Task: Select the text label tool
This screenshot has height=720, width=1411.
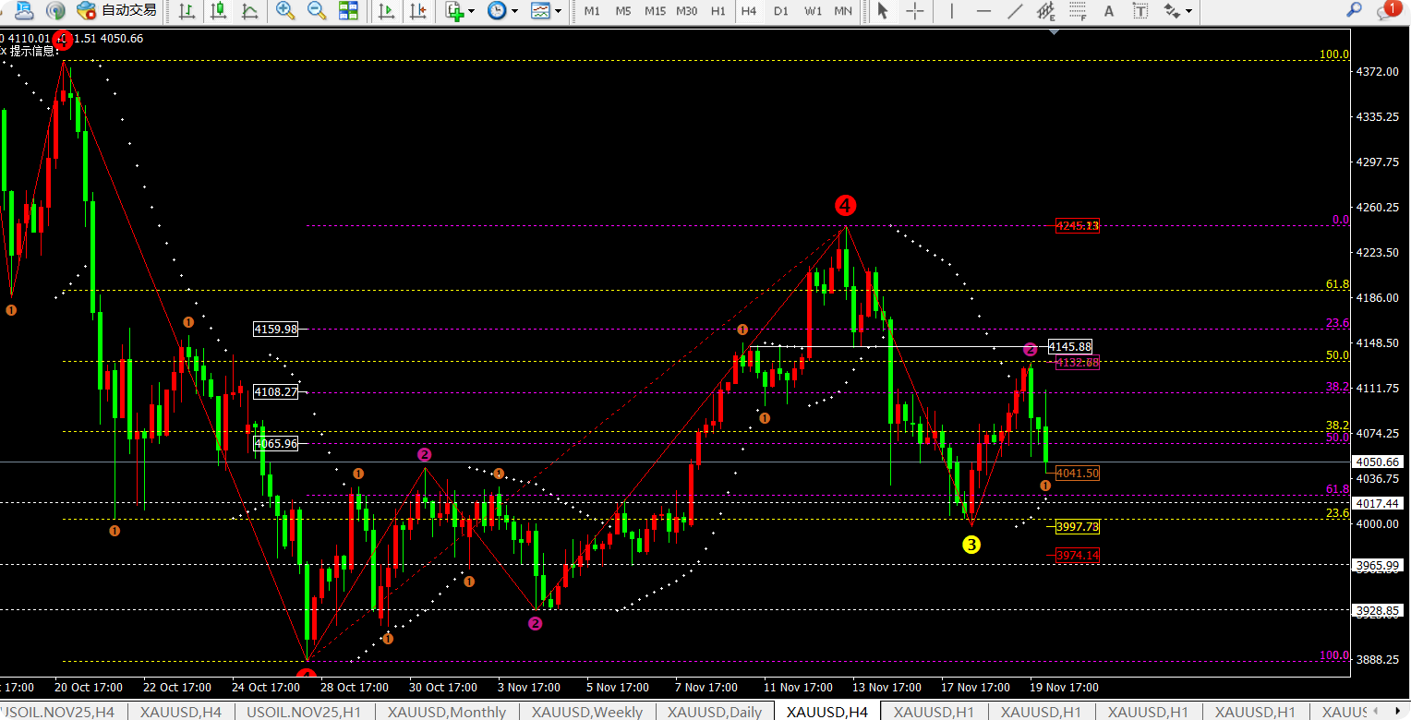Action: (1140, 11)
